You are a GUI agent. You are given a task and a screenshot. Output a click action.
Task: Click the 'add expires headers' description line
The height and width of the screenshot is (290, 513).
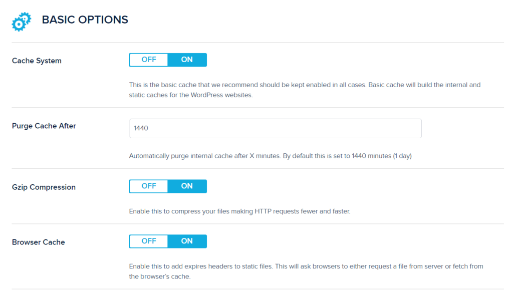tap(306, 266)
